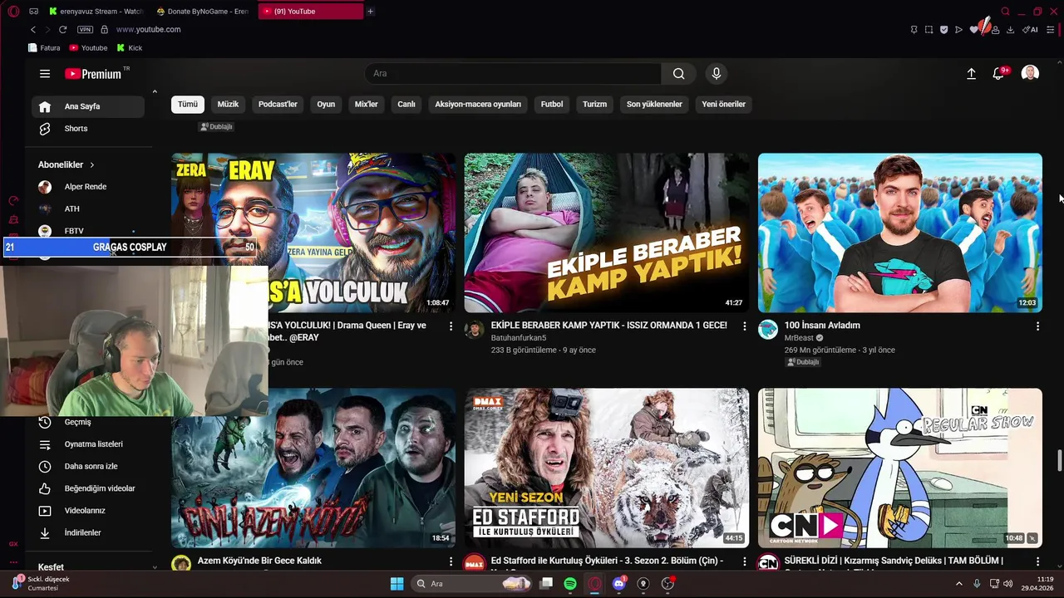Open options for EKİPLE BERABER KAMP YAPTIK video
This screenshot has height=598, width=1064.
click(x=744, y=326)
